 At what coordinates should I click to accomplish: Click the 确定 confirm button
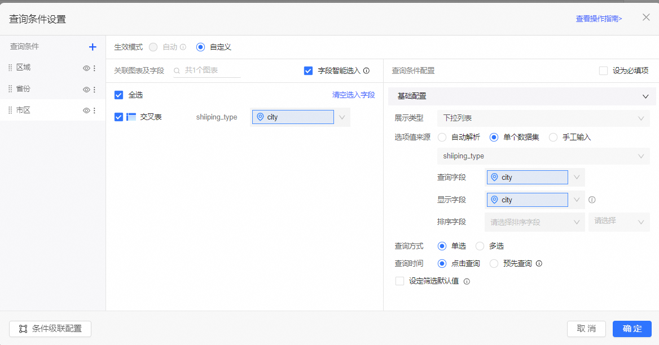pyautogui.click(x=632, y=329)
